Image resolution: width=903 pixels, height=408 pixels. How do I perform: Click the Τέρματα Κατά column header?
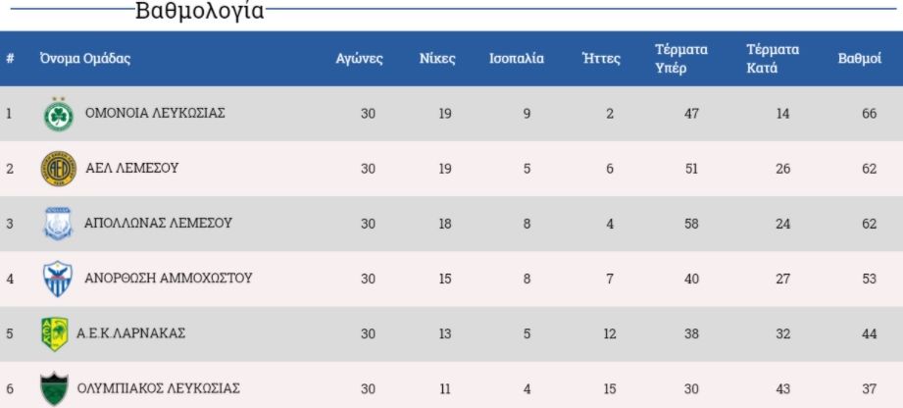tap(773, 59)
